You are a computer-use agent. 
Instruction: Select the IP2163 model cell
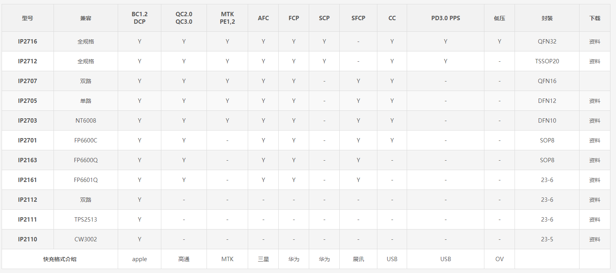pos(27,160)
